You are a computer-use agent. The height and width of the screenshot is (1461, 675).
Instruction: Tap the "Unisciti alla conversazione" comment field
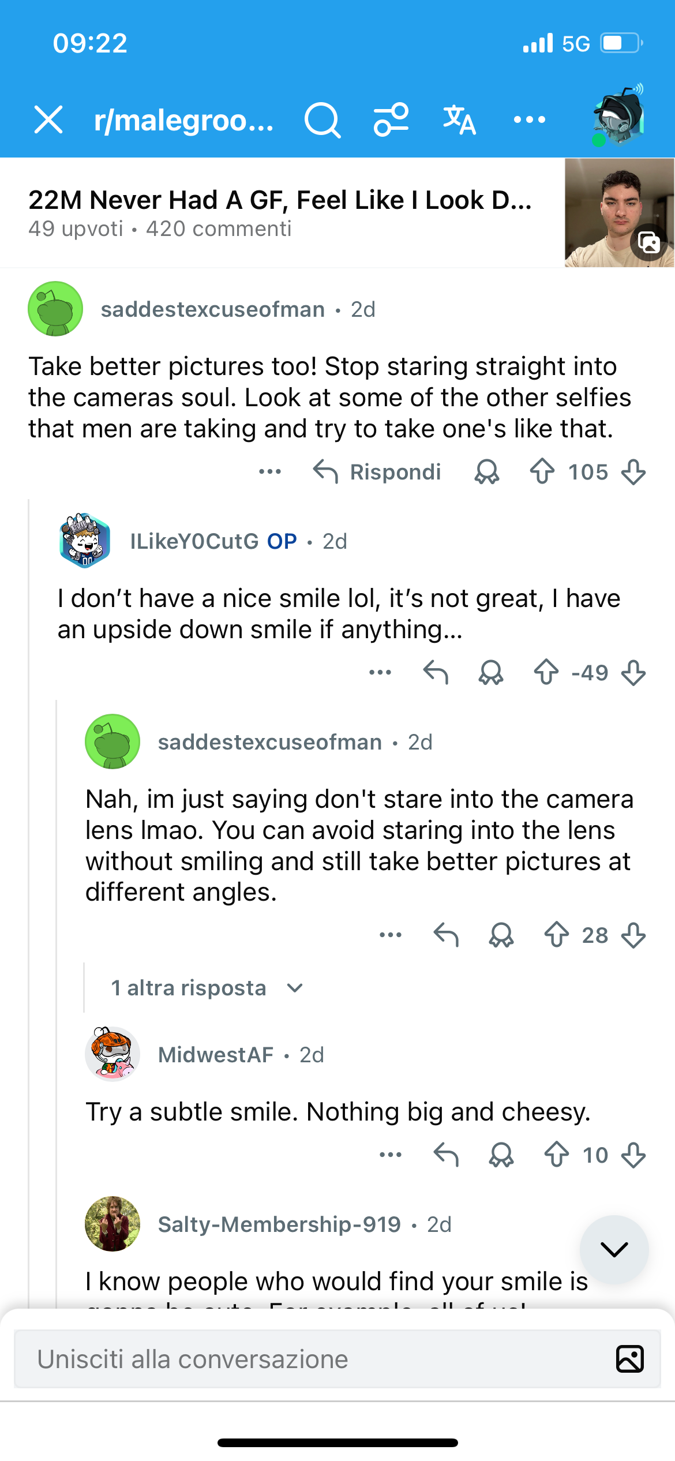312,1359
